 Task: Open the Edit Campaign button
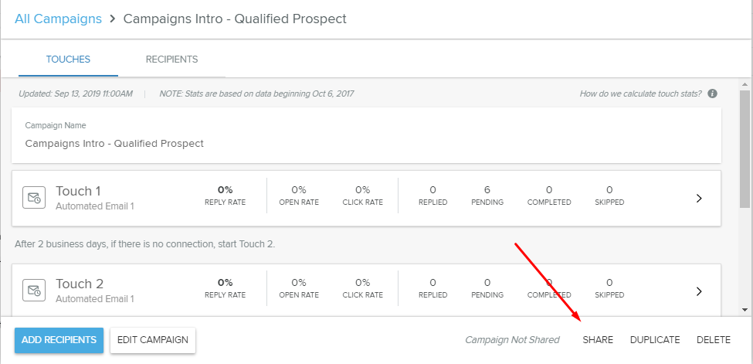(x=153, y=340)
